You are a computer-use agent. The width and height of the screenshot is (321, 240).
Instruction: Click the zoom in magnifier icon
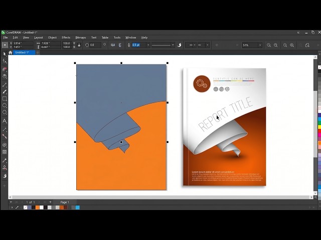click(269, 45)
